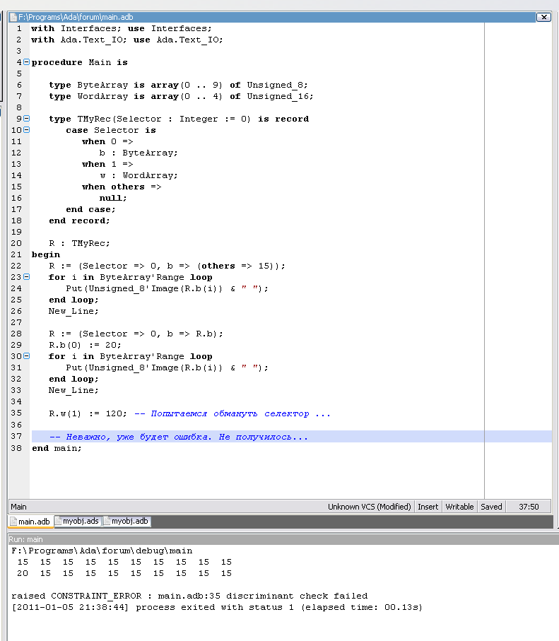Switch to the myobj.ads tab
This screenshot has width=559, height=641.
(78, 522)
